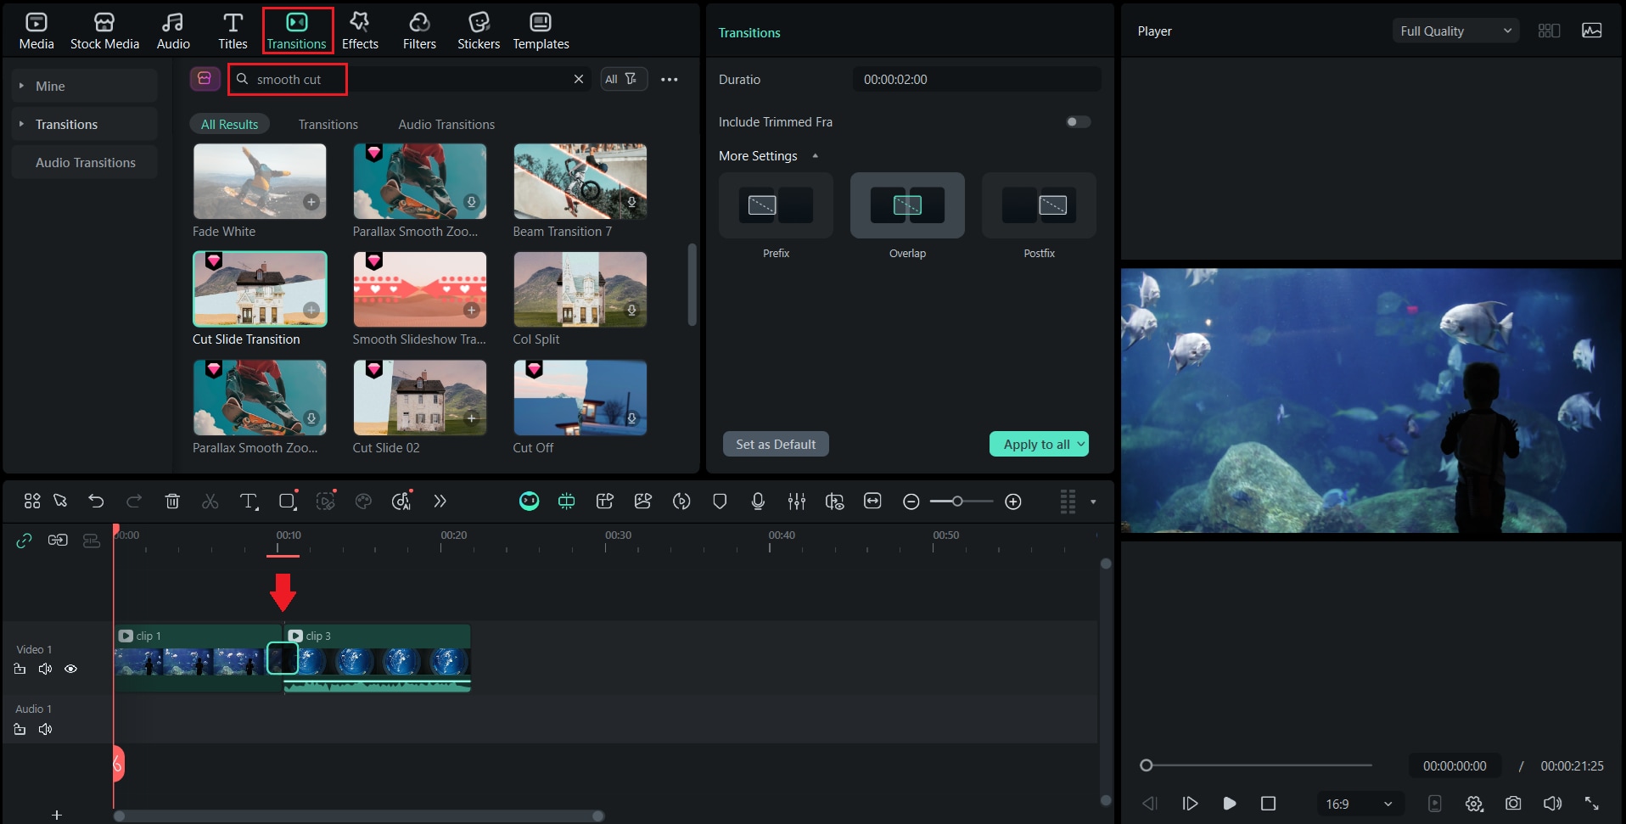
Task: Click the zoom in timeline plus icon
Action: point(1012,502)
